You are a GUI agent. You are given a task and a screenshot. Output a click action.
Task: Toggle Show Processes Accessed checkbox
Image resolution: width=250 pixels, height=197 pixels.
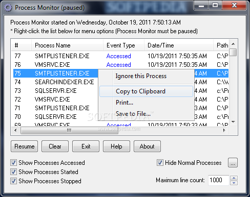13,163
